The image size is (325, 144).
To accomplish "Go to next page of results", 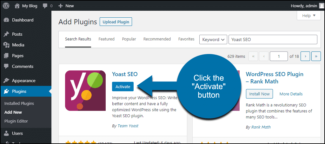I will pos(305,56).
